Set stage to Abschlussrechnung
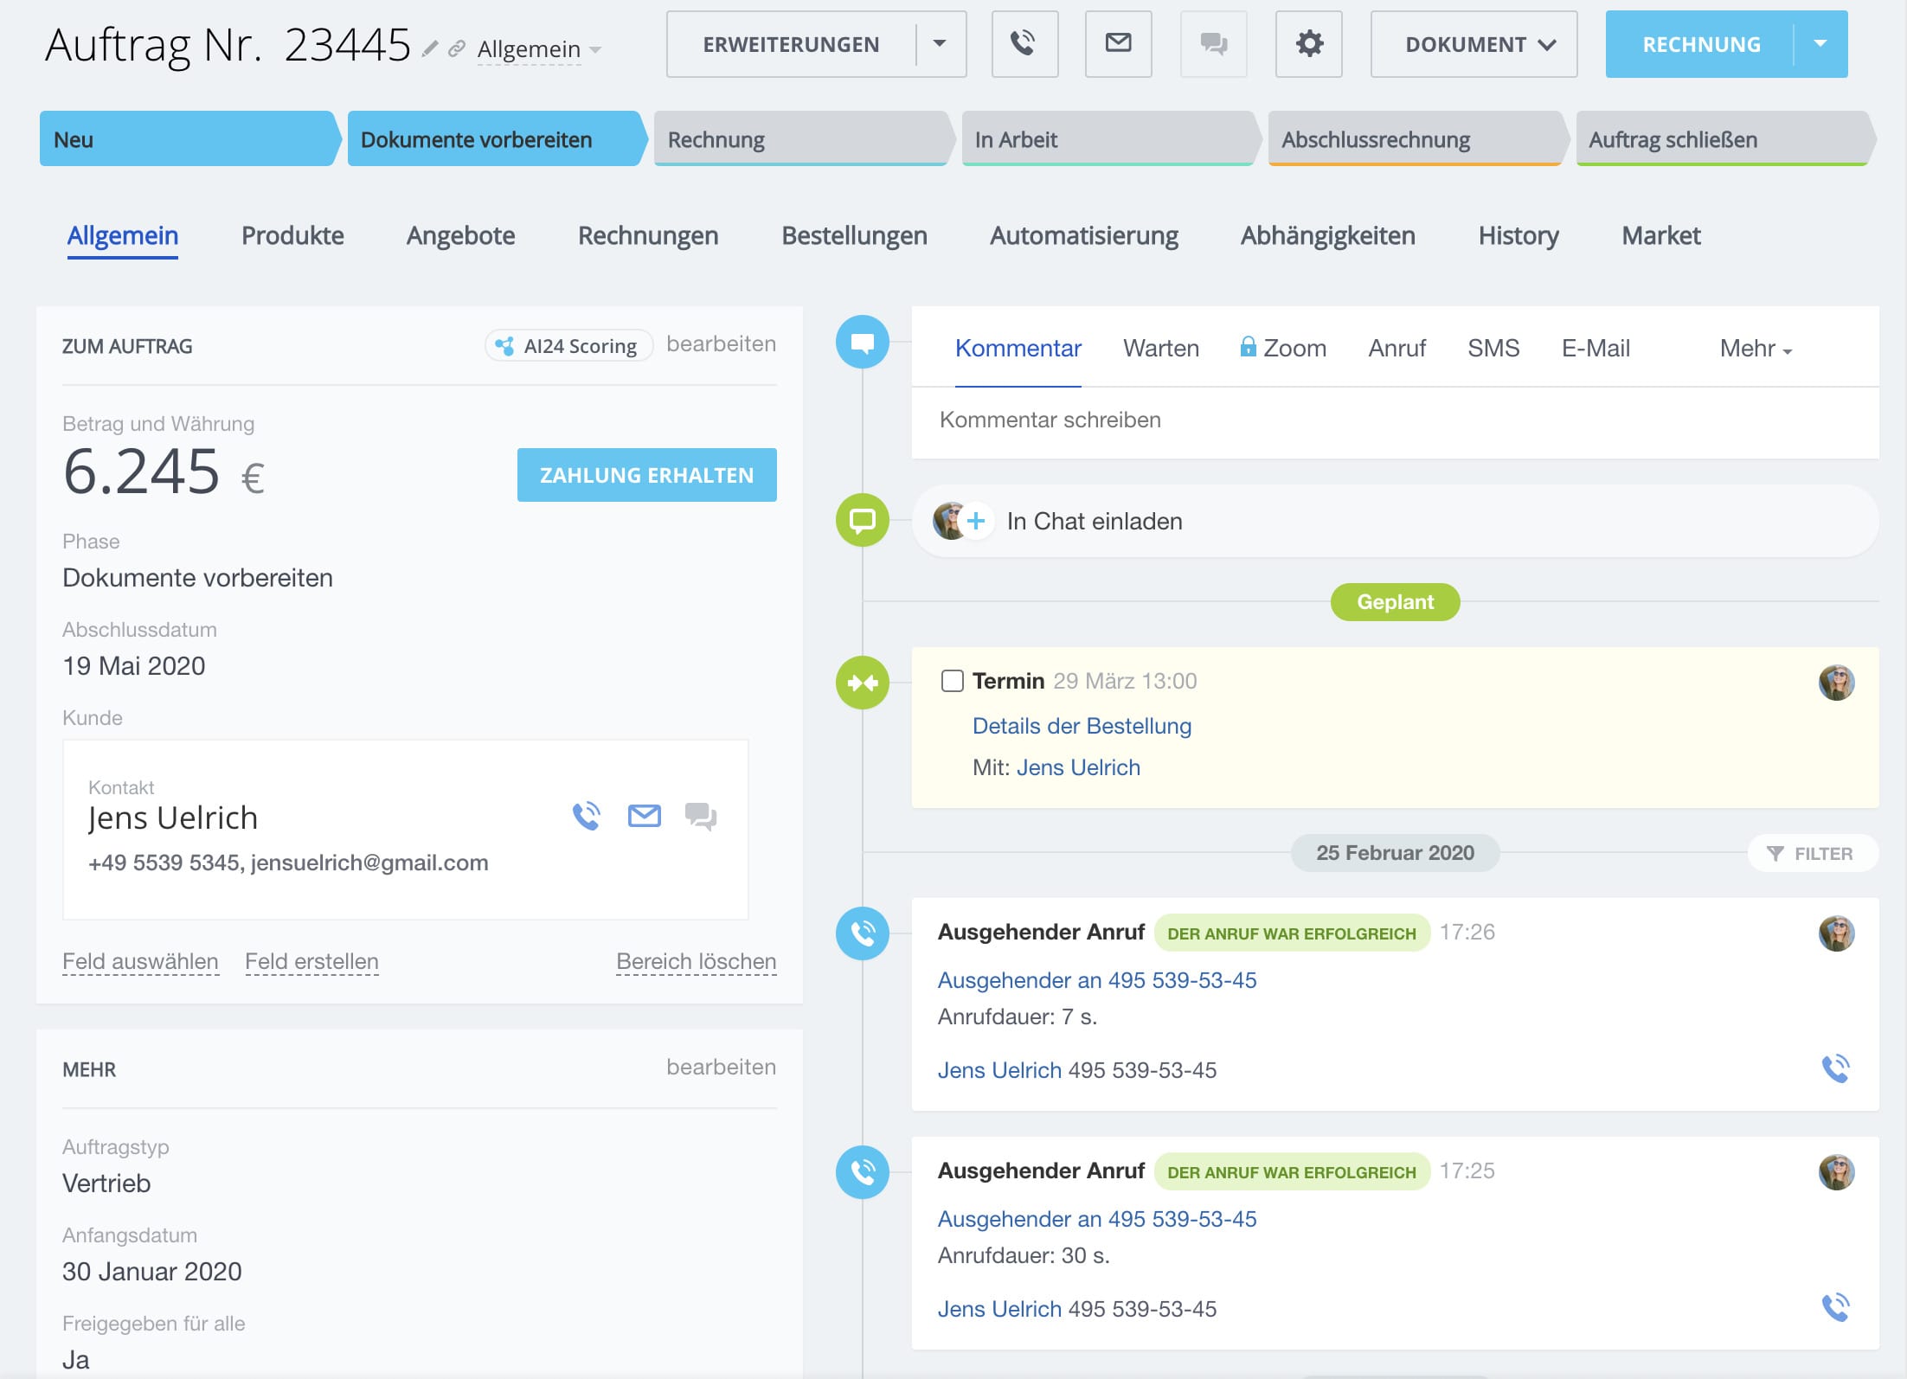The image size is (1907, 1379). click(1414, 139)
